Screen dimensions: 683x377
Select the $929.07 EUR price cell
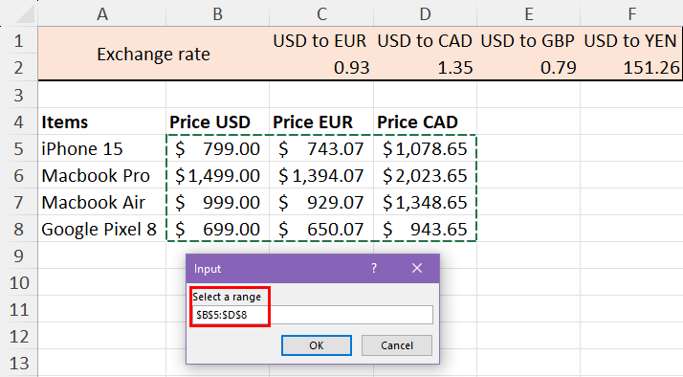click(x=321, y=202)
